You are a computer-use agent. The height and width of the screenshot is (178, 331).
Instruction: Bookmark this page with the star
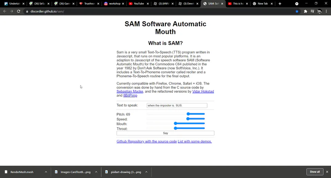[x=297, y=11]
